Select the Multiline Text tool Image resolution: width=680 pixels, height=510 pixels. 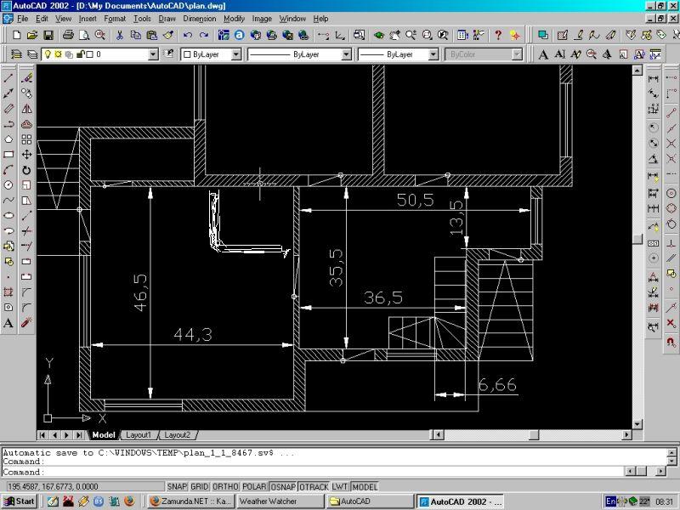[x=8, y=323]
